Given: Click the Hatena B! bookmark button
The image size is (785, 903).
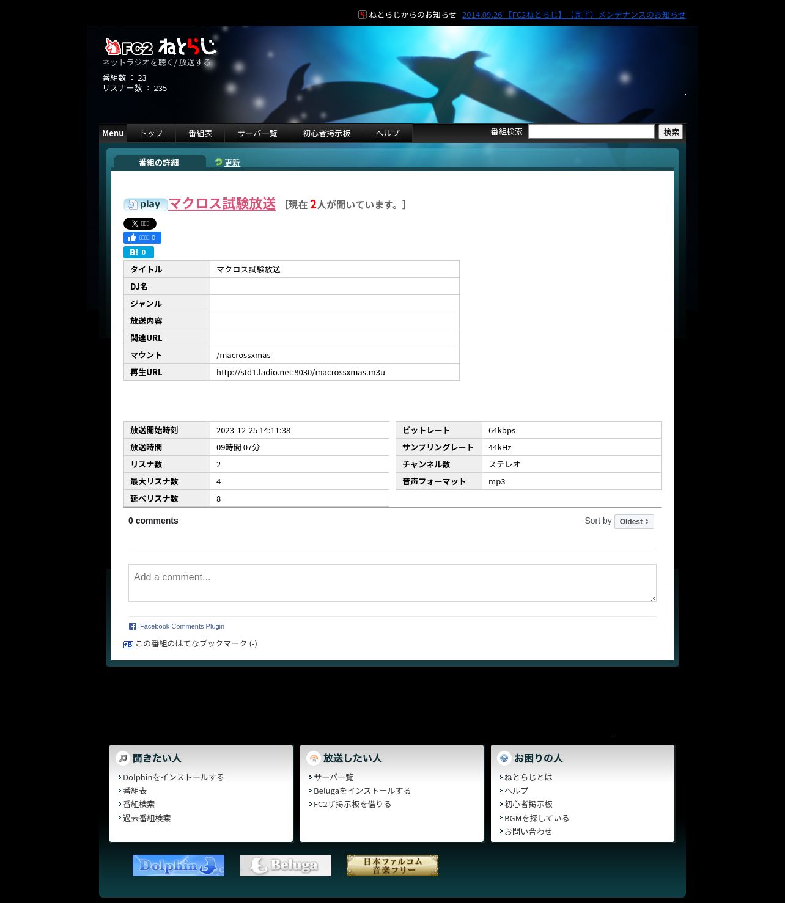Looking at the screenshot, I should [x=139, y=252].
